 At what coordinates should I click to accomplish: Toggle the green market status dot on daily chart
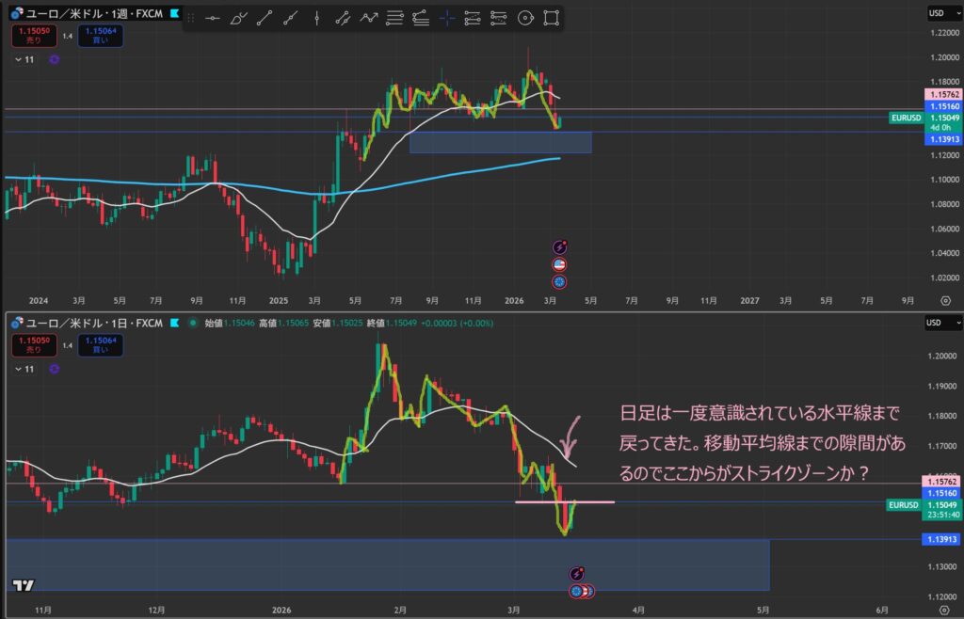192,323
